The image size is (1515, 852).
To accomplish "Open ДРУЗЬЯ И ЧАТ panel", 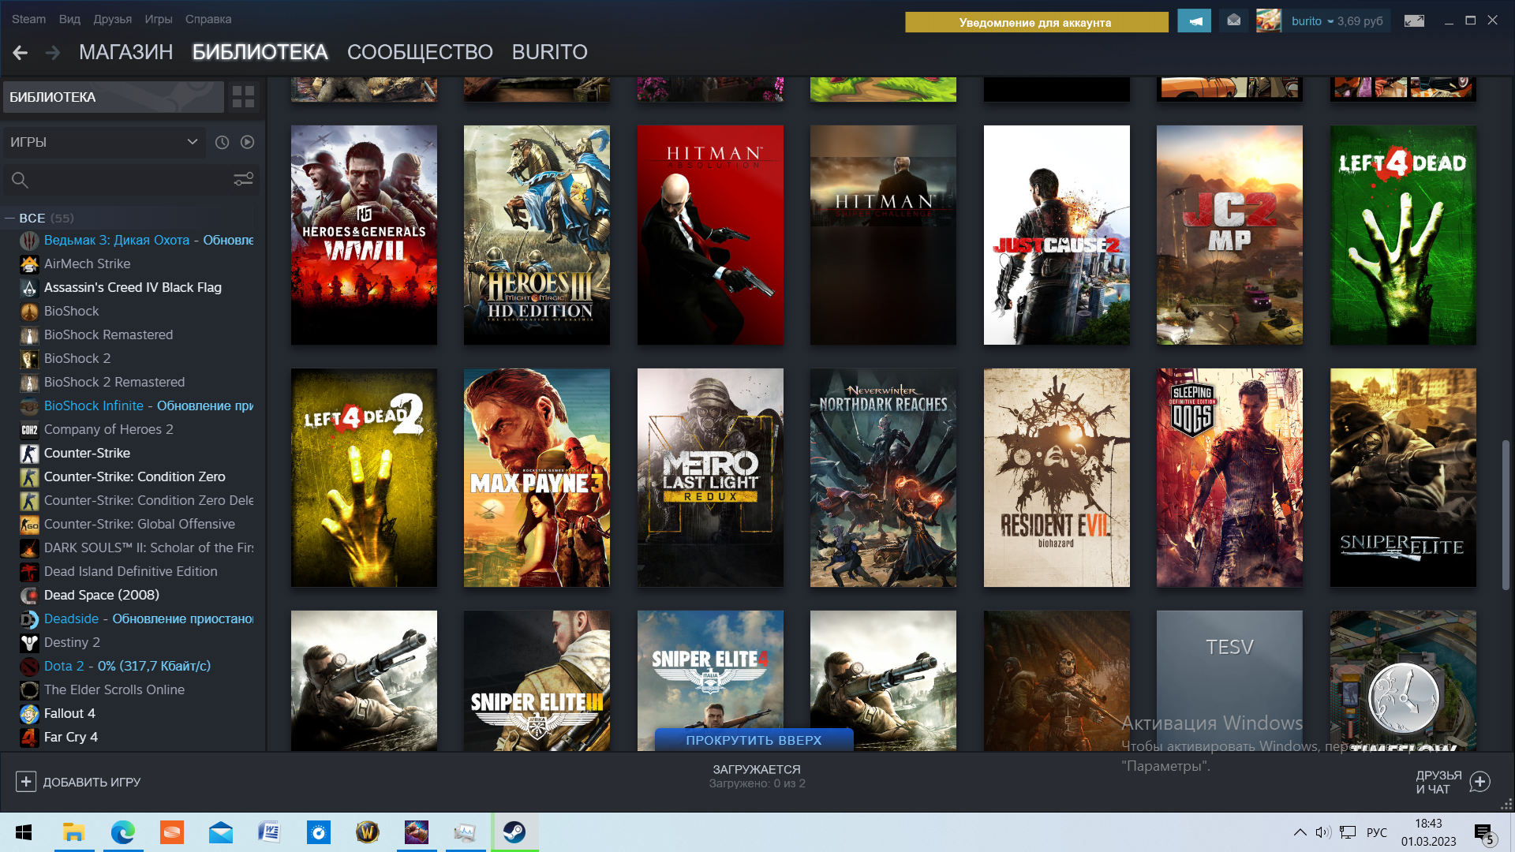I will pyautogui.click(x=1452, y=782).
